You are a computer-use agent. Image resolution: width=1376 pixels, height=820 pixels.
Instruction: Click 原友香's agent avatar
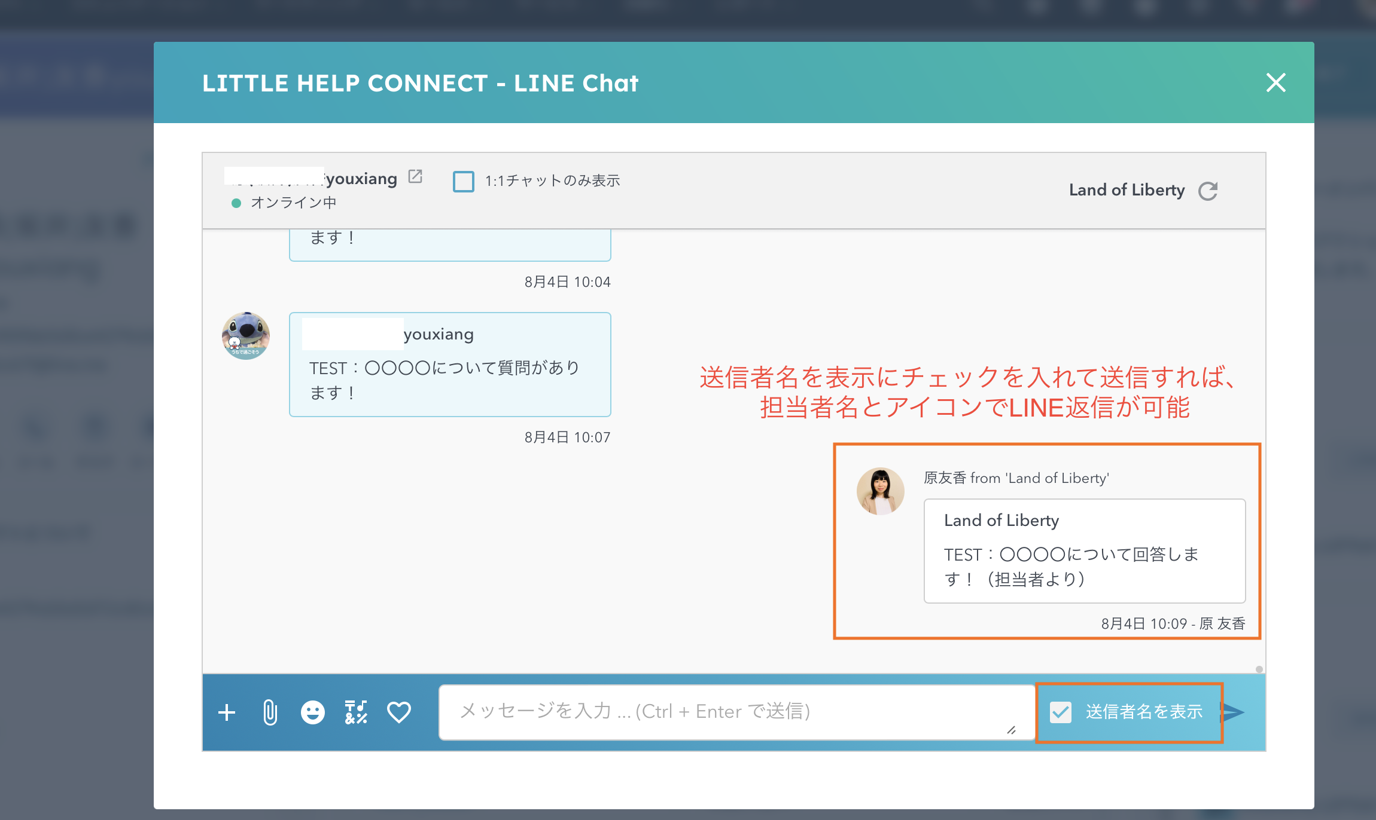click(x=880, y=490)
